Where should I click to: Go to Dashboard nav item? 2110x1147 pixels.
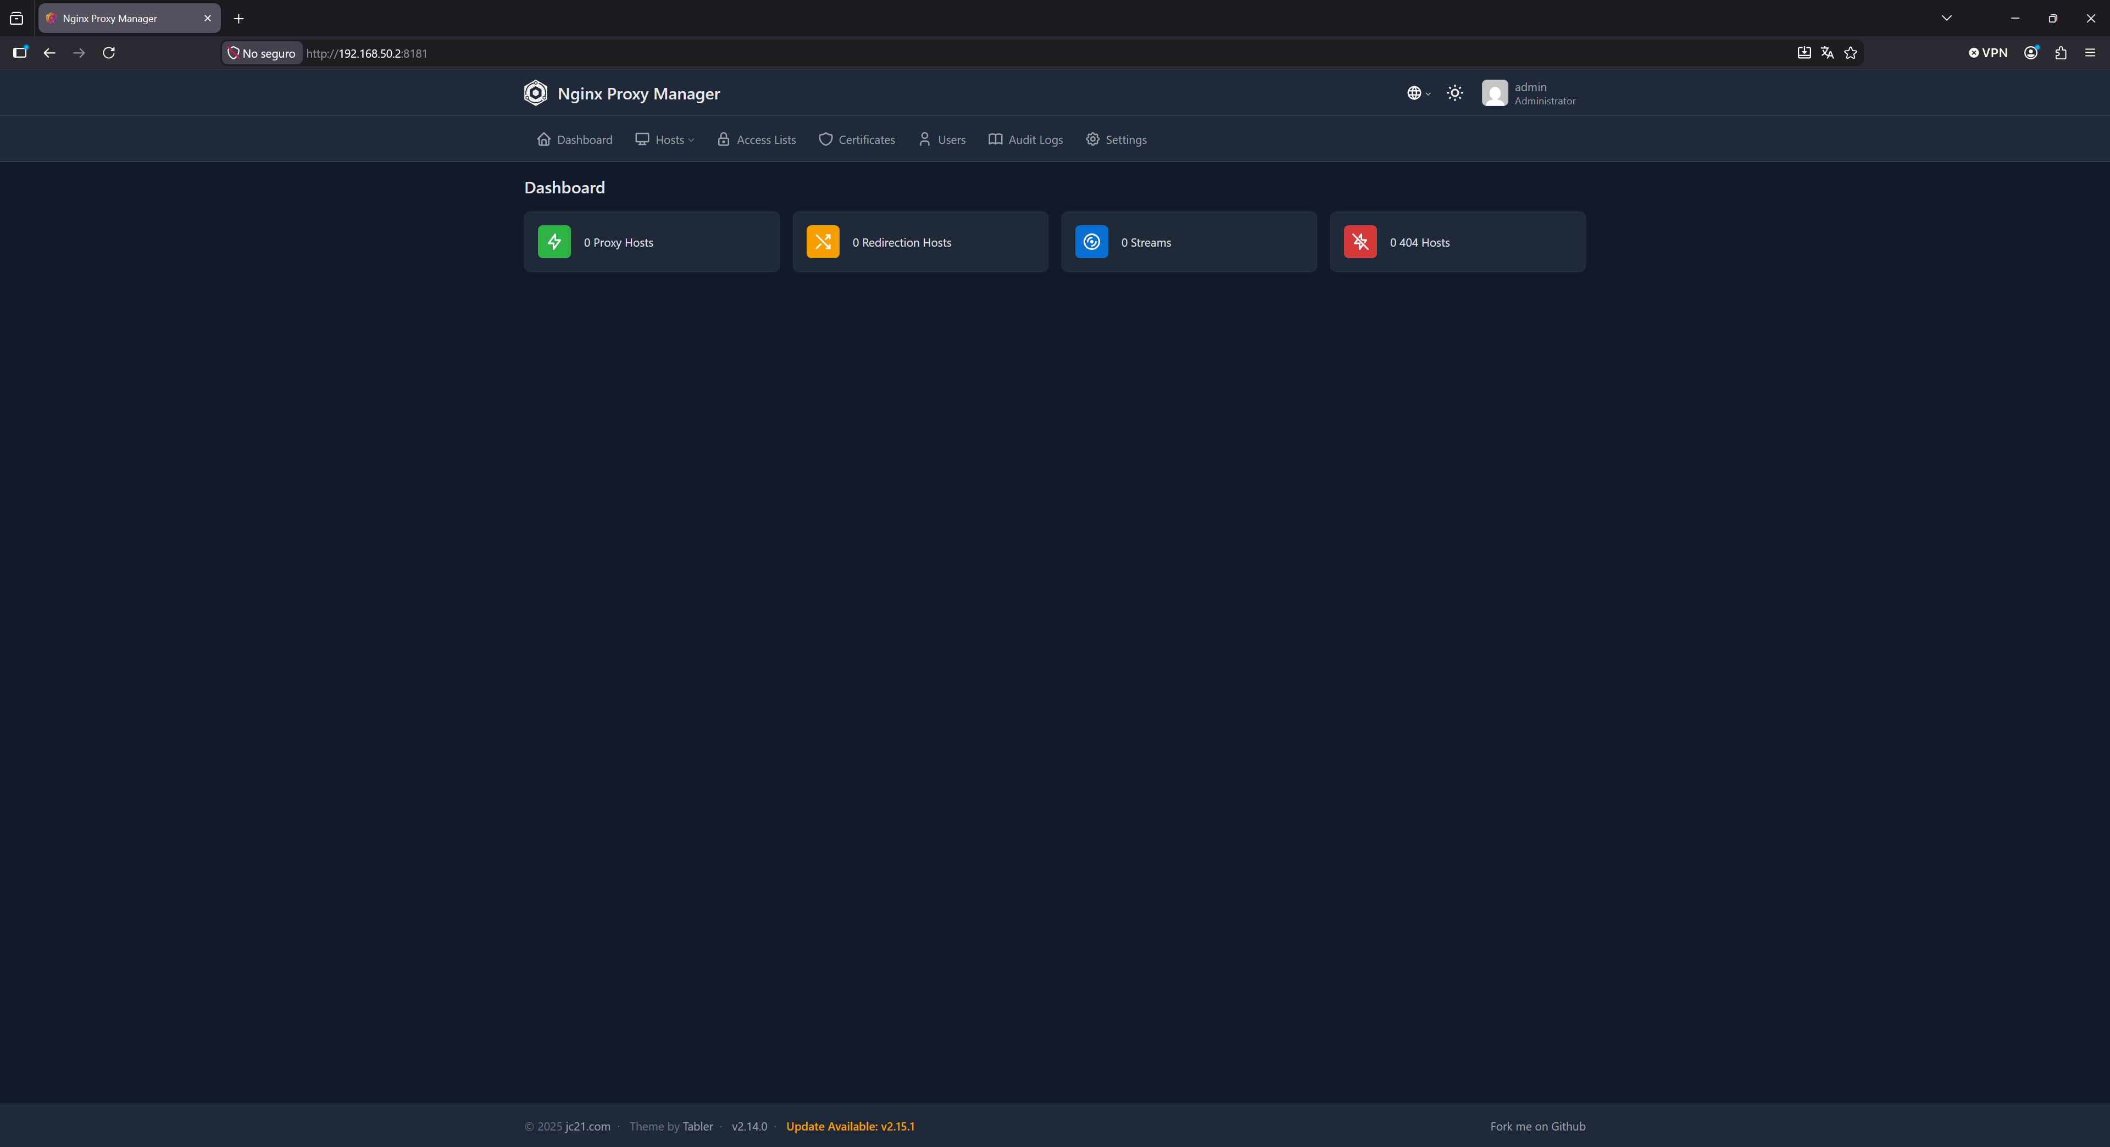(x=574, y=140)
